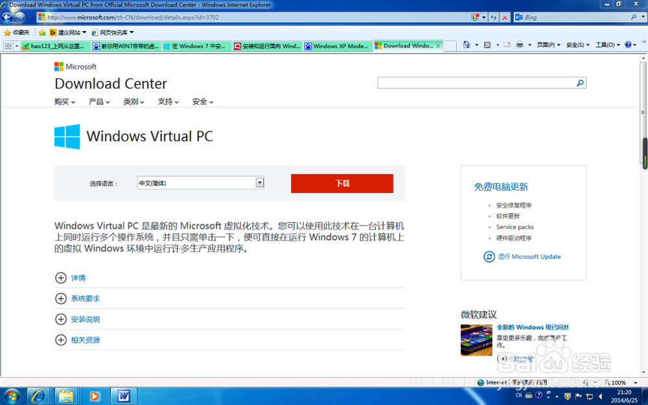Click the browser Back arrow button

click(7, 17)
